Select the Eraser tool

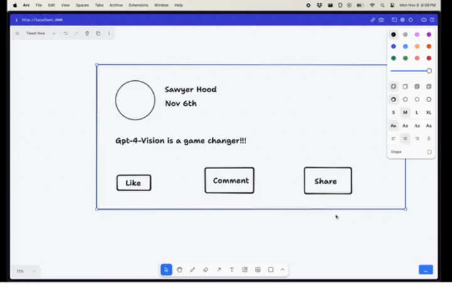206,269
